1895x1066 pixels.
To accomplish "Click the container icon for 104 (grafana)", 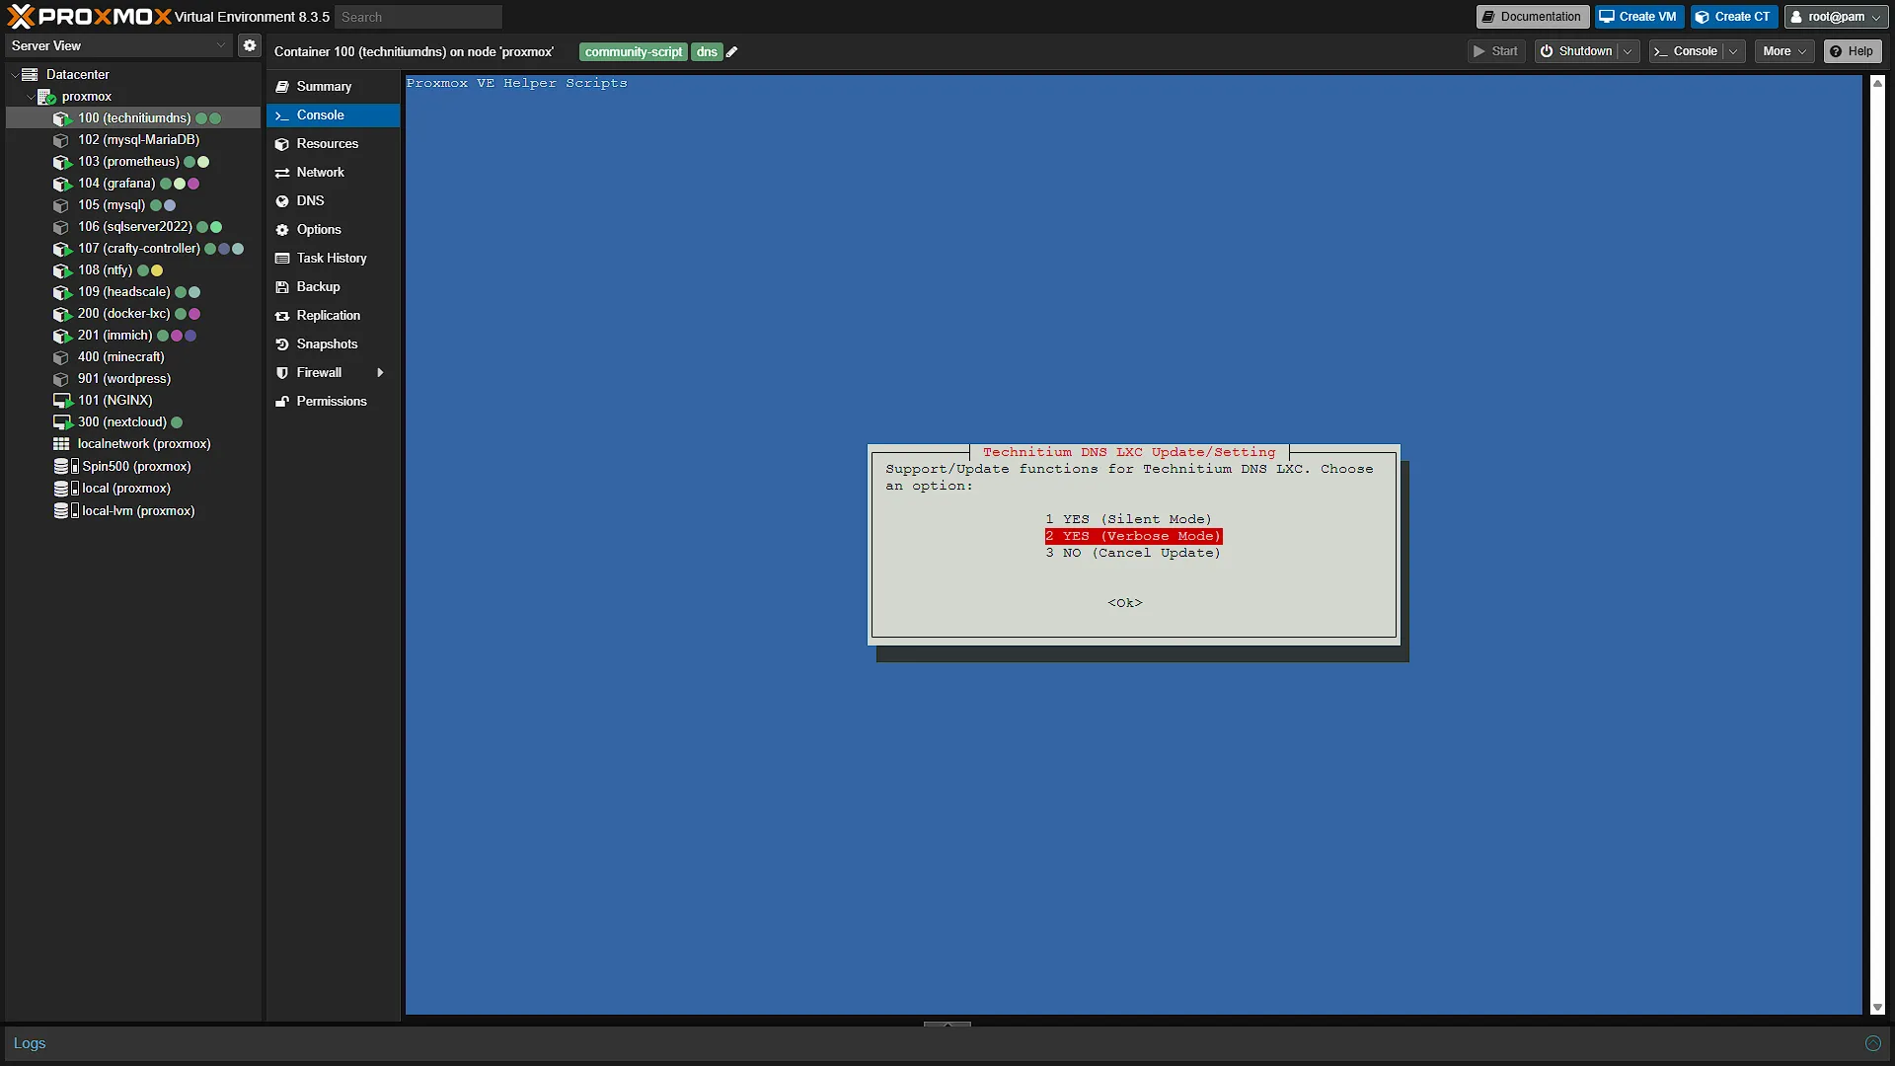I will click(x=62, y=184).
